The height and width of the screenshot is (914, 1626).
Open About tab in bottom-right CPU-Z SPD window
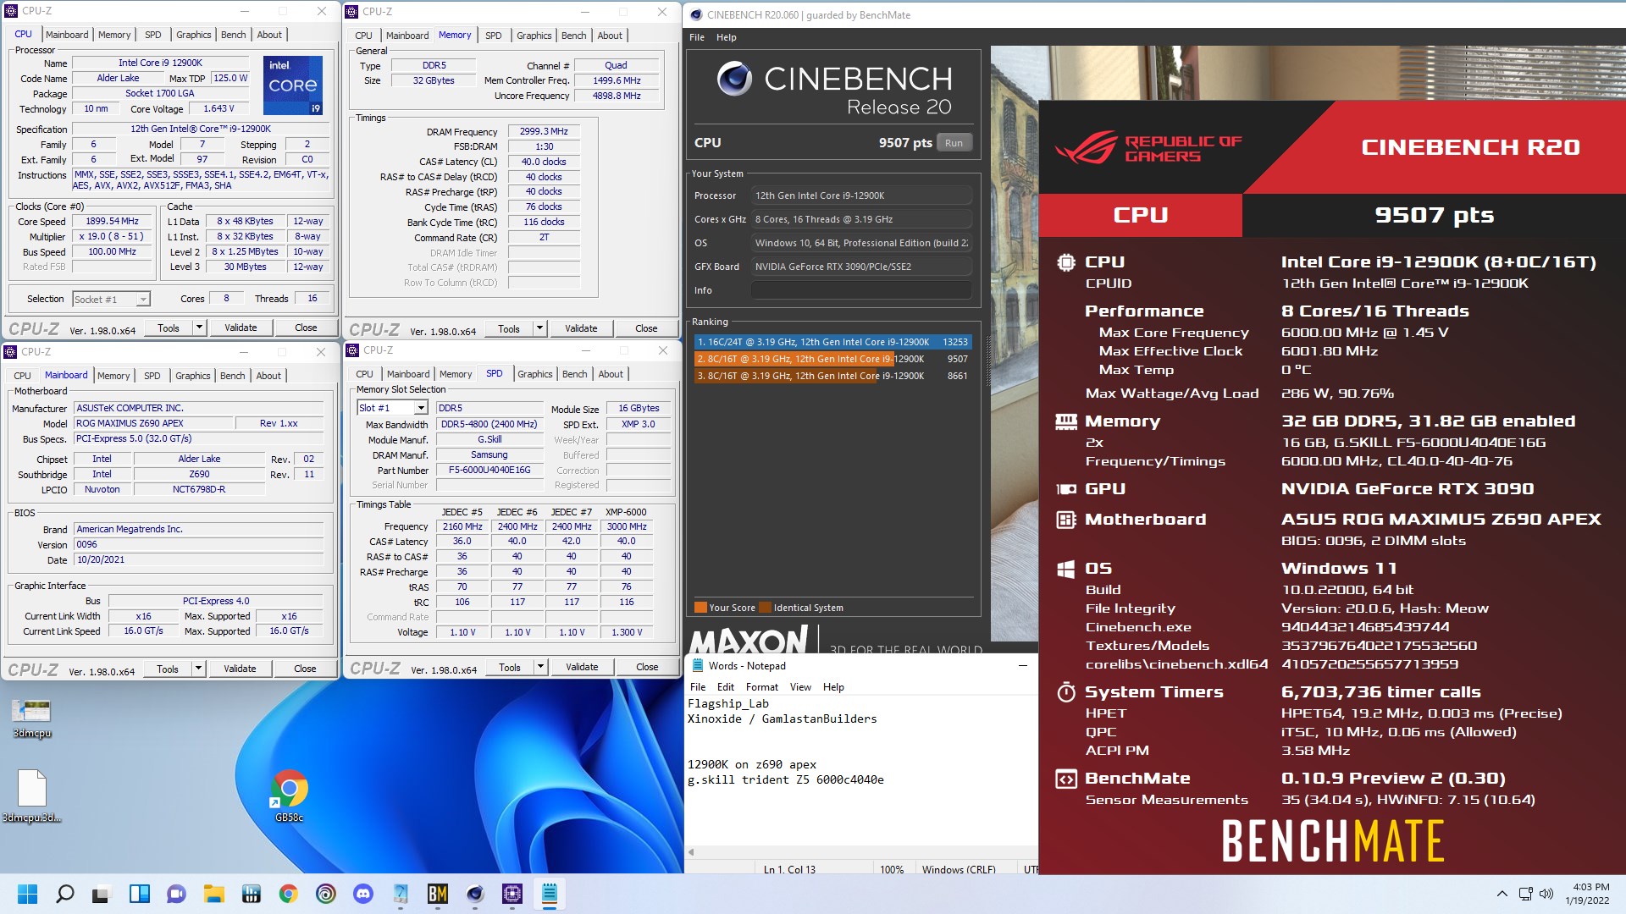(611, 374)
